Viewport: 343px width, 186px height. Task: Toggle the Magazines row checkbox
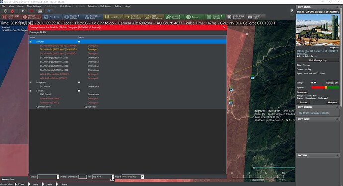pos(31,82)
